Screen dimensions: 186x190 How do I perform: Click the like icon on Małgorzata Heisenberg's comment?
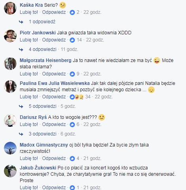tap(72, 74)
